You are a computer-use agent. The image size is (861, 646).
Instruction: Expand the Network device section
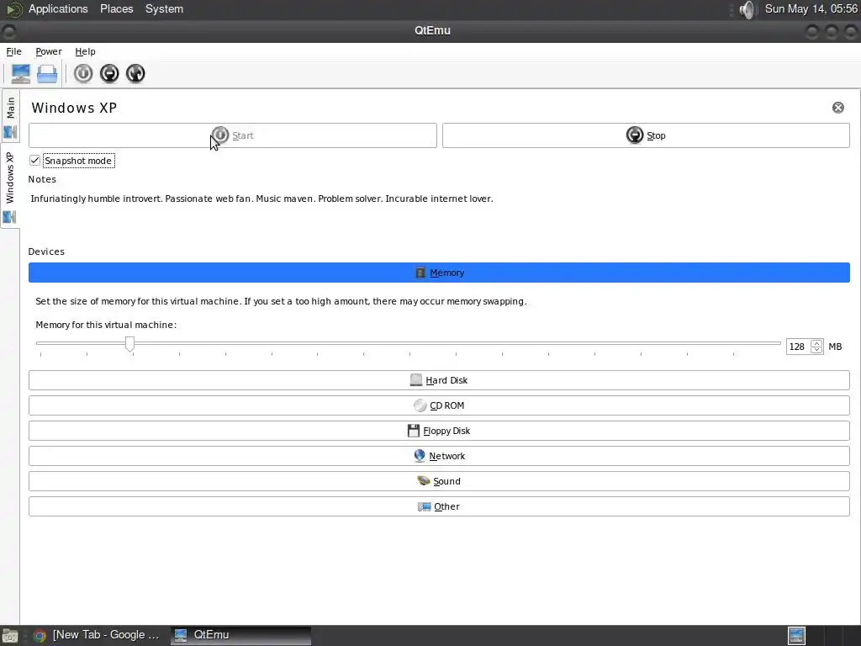coord(439,456)
